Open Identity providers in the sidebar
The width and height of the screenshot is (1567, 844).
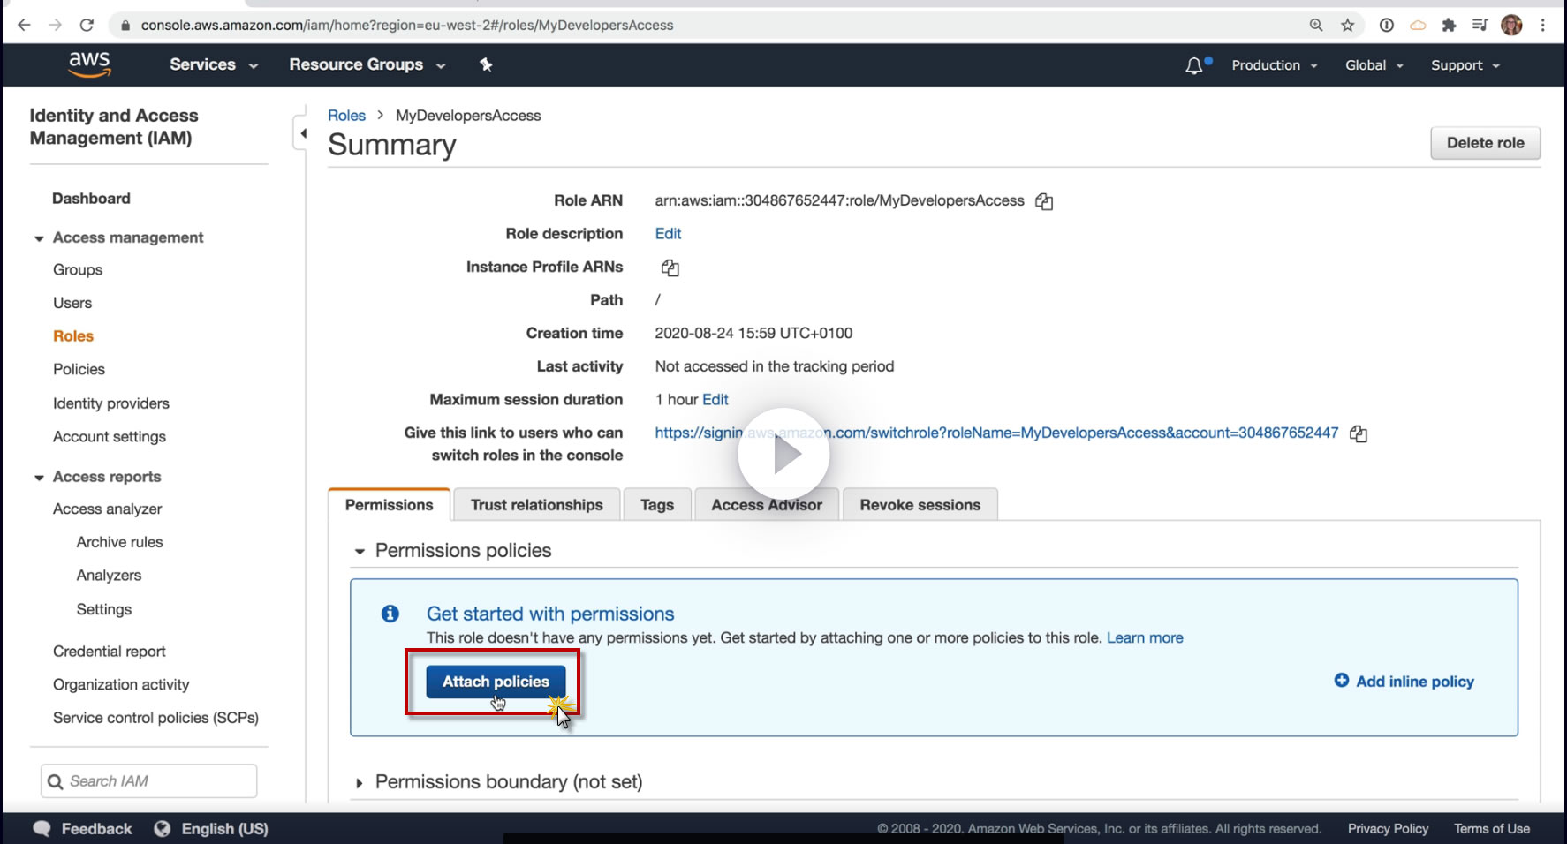tap(111, 403)
